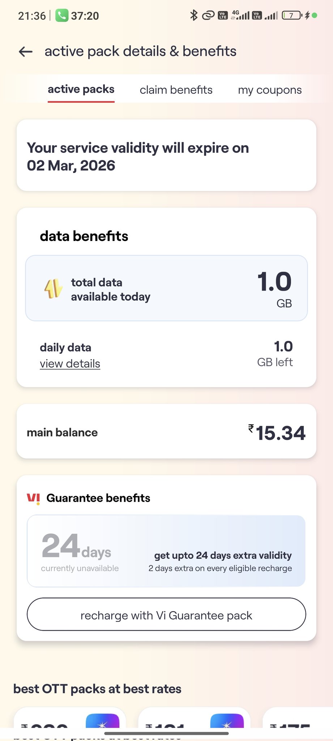The width and height of the screenshot is (333, 741).
Task: Tap the Vi logo icon
Action: click(33, 498)
